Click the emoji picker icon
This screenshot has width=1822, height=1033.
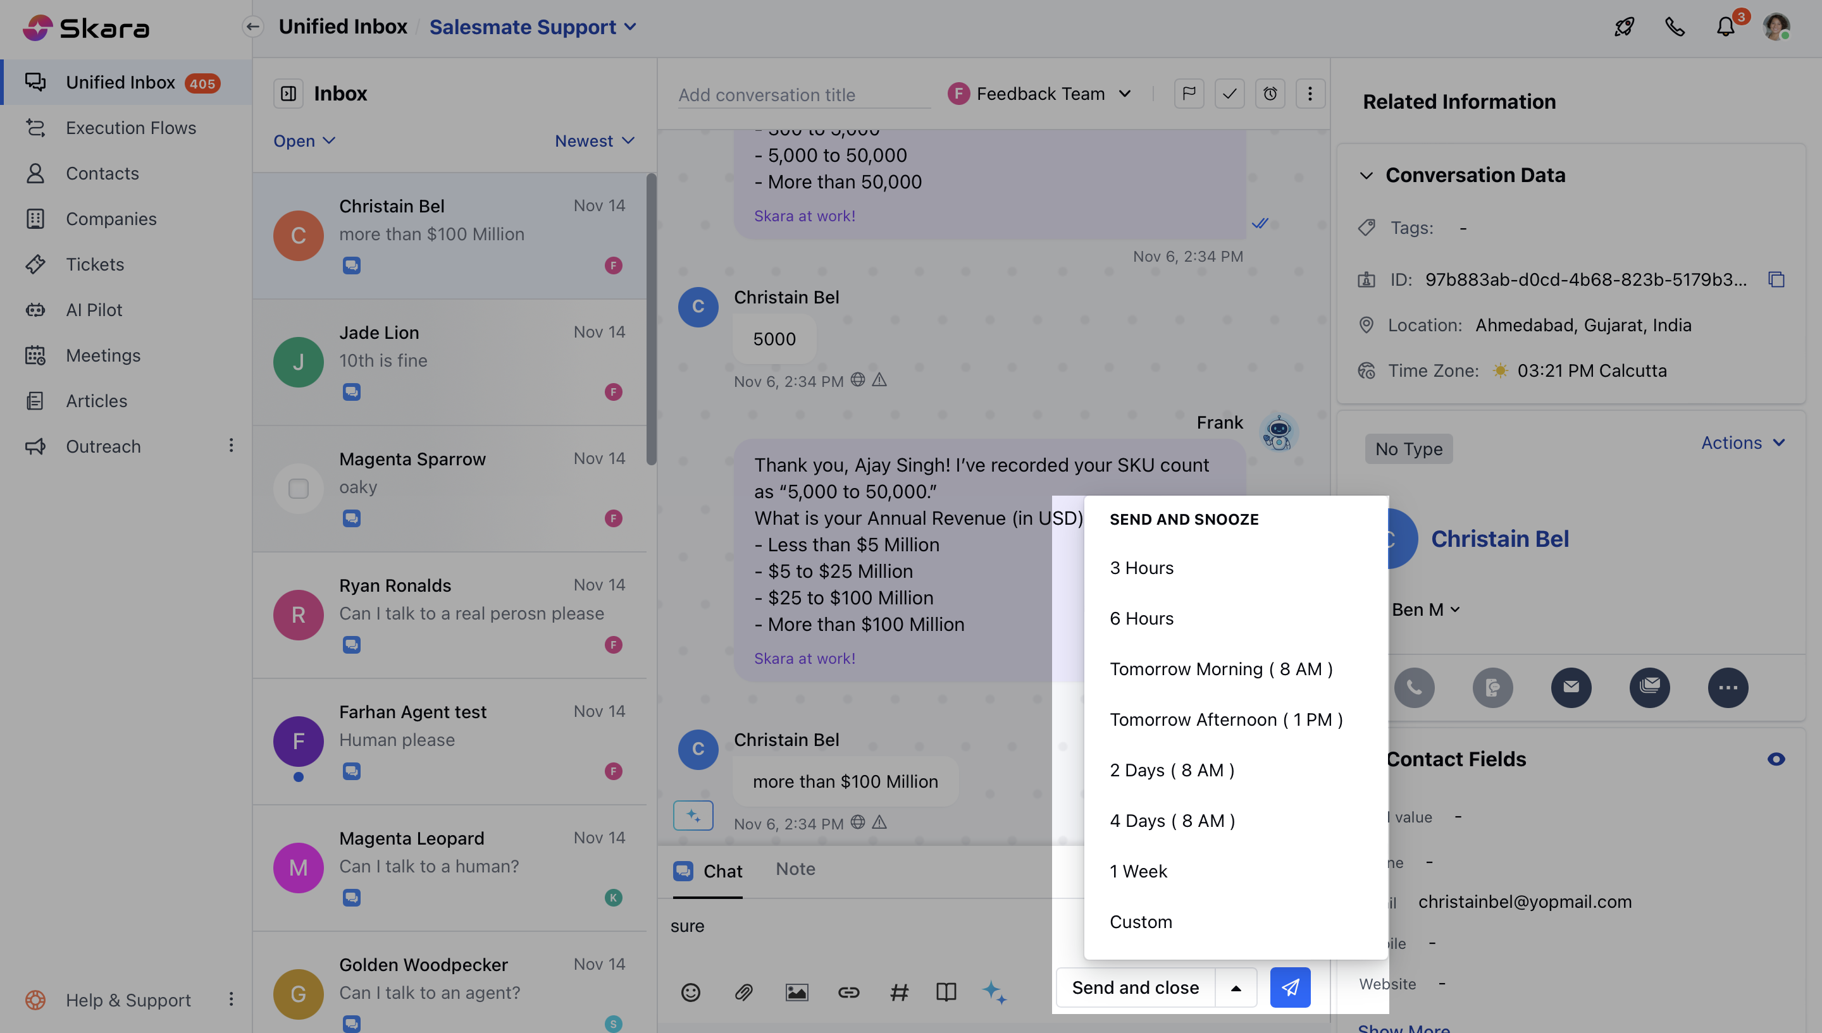point(690,991)
